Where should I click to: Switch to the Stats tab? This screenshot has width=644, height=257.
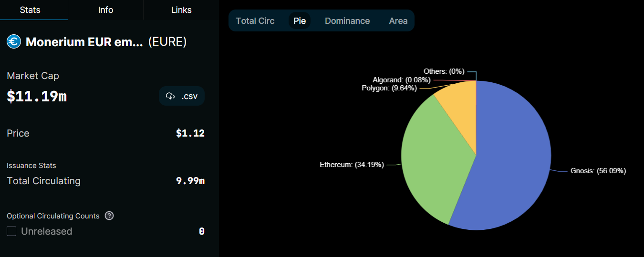coord(30,10)
